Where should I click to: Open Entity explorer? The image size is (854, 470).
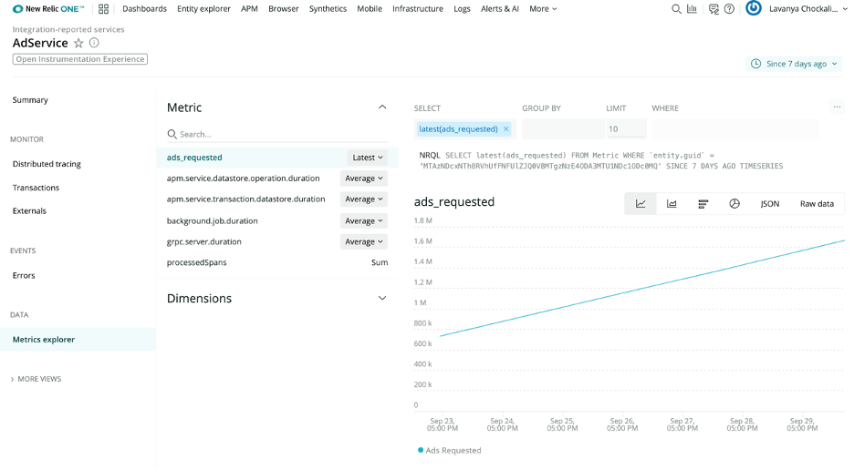coord(203,9)
